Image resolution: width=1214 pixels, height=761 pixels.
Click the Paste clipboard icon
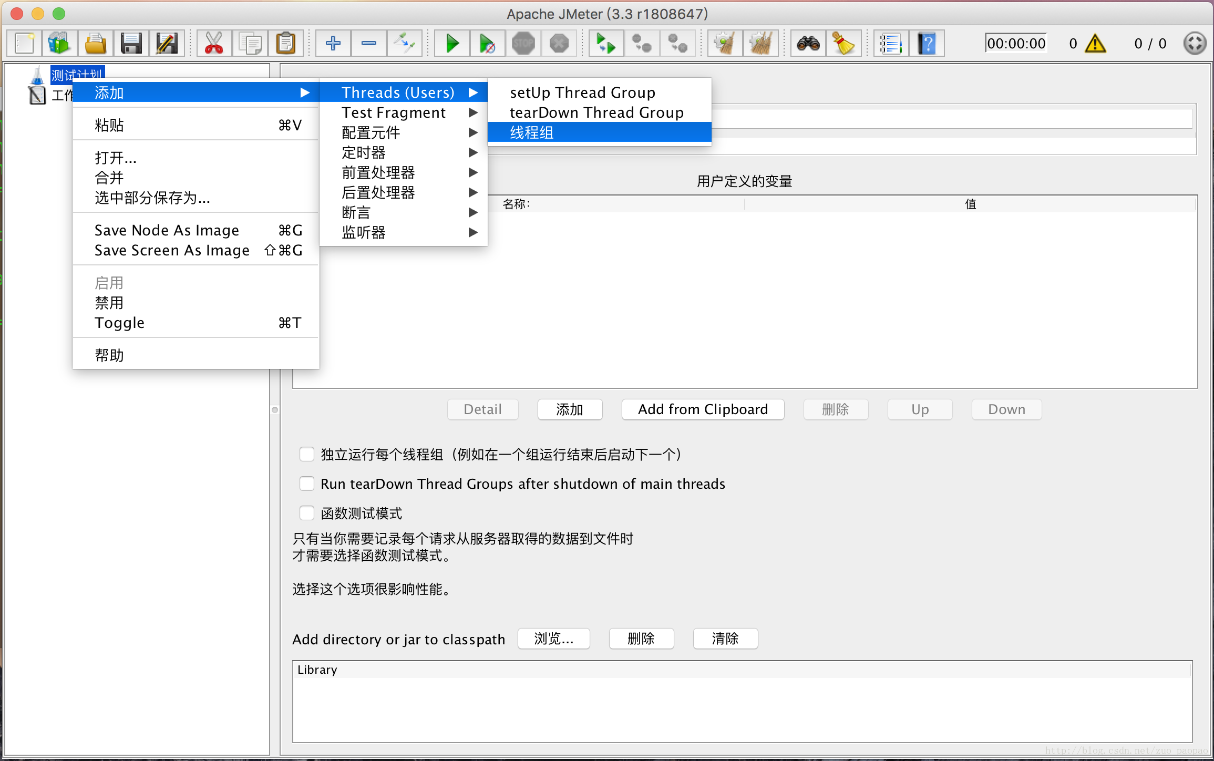pyautogui.click(x=285, y=43)
